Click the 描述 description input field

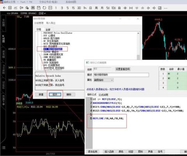pos(121,75)
